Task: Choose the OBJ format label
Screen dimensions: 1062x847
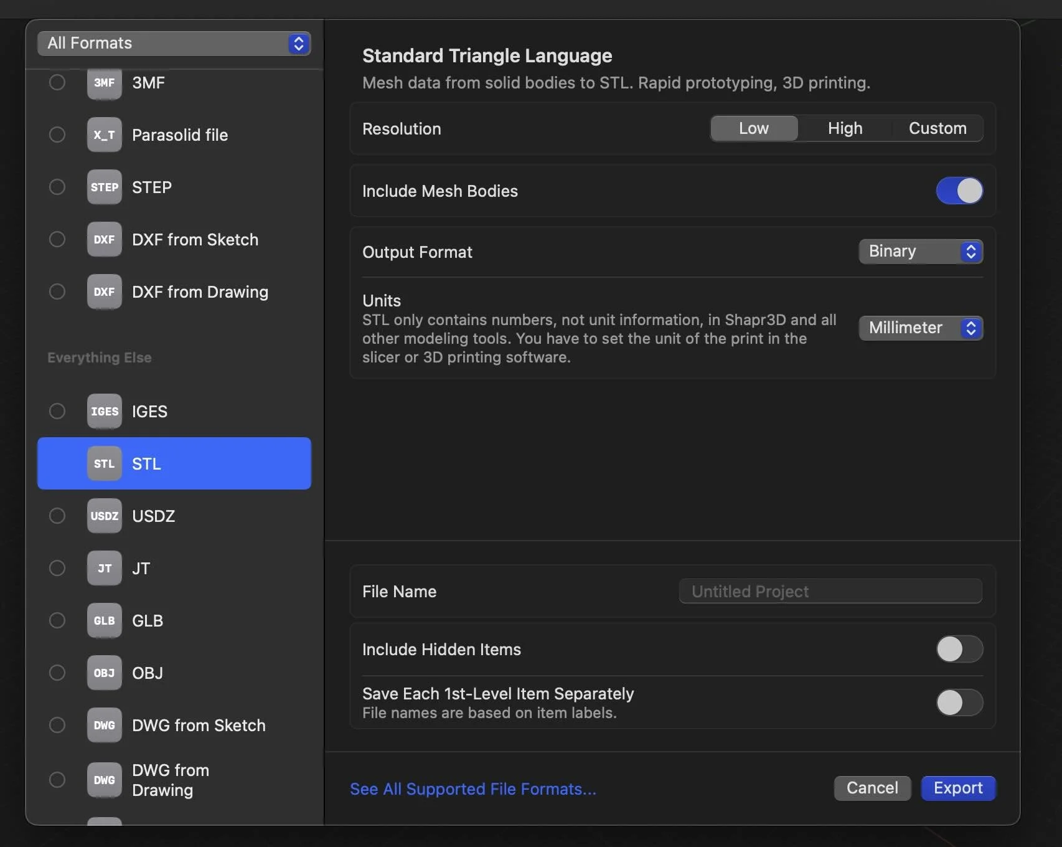Action: click(148, 673)
